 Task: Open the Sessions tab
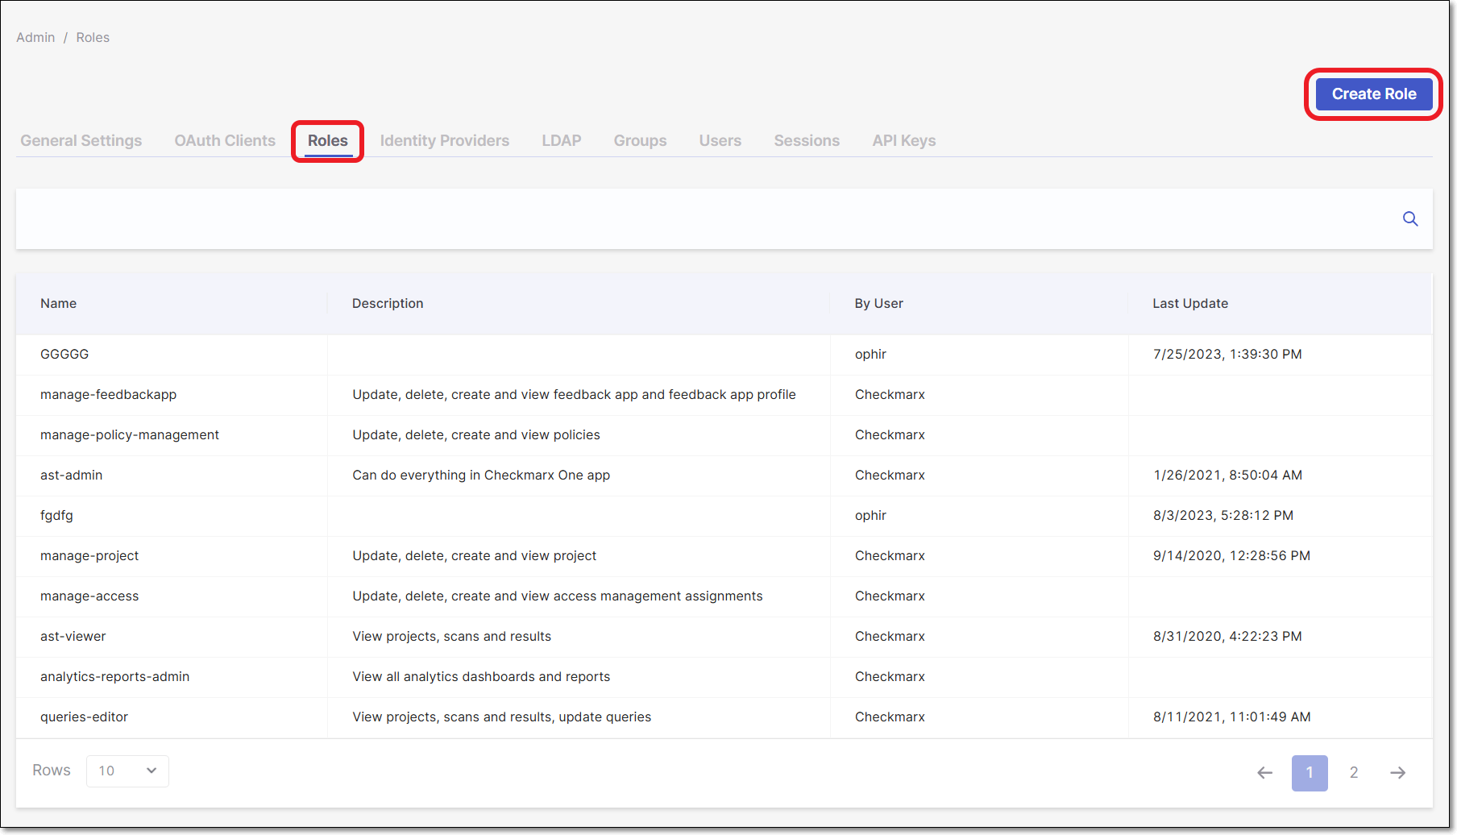(807, 141)
